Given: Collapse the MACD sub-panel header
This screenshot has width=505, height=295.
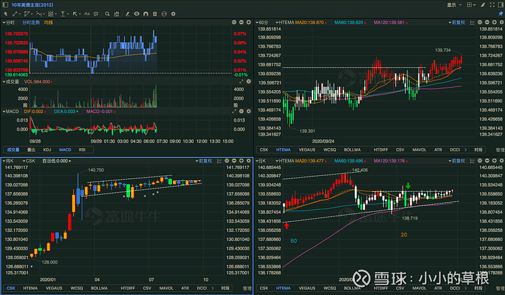Looking at the screenshot, I should (x=11, y=112).
